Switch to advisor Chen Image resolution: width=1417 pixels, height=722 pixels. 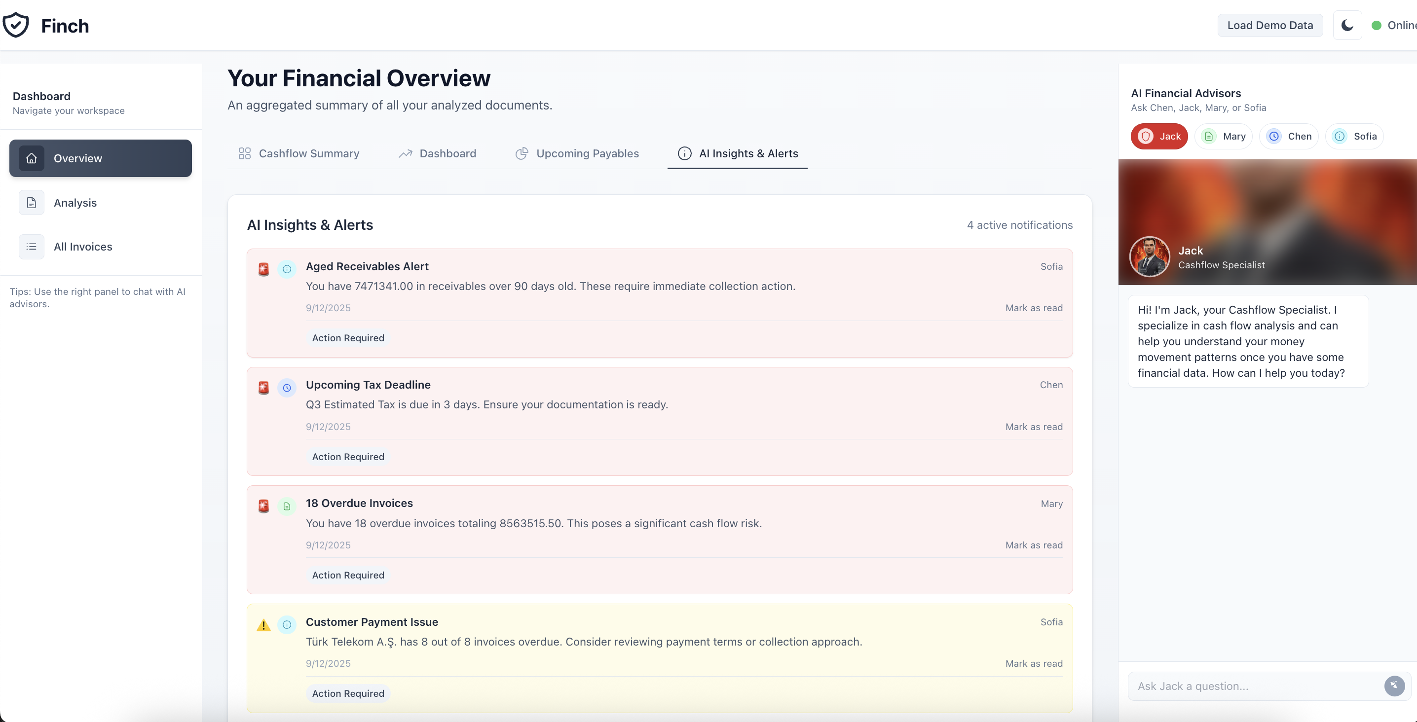tap(1289, 137)
